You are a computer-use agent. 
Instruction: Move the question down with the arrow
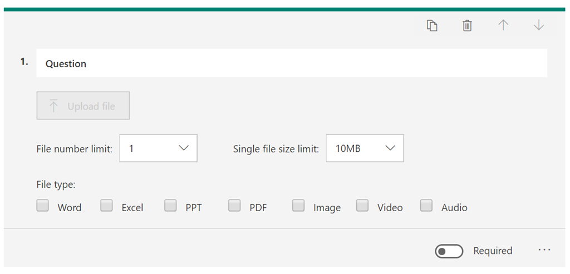pos(538,26)
